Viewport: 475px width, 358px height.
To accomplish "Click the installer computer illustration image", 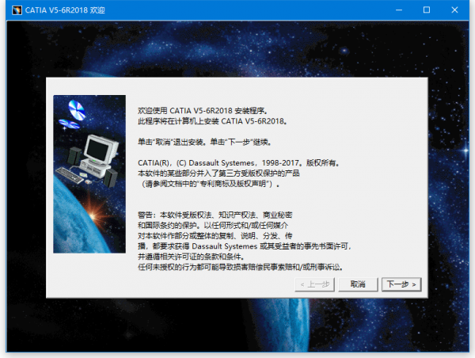I will click(x=89, y=174).
